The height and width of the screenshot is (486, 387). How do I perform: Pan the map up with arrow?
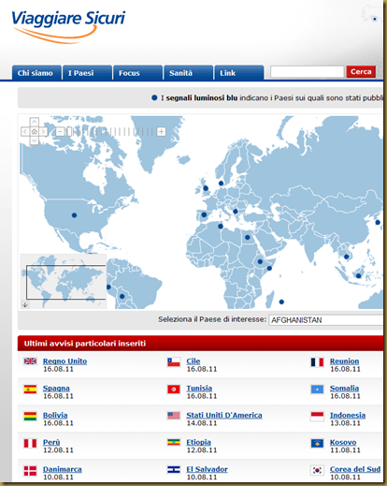[x=35, y=122]
